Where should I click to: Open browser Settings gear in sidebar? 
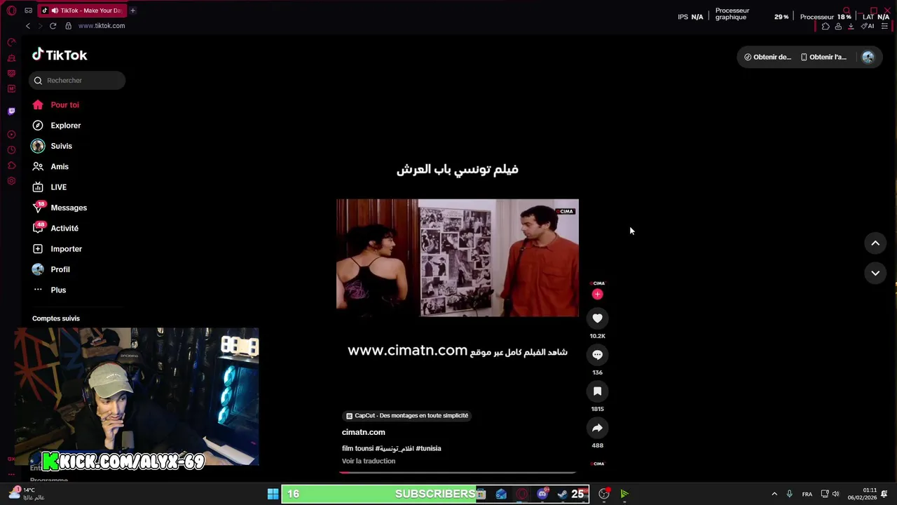11,181
